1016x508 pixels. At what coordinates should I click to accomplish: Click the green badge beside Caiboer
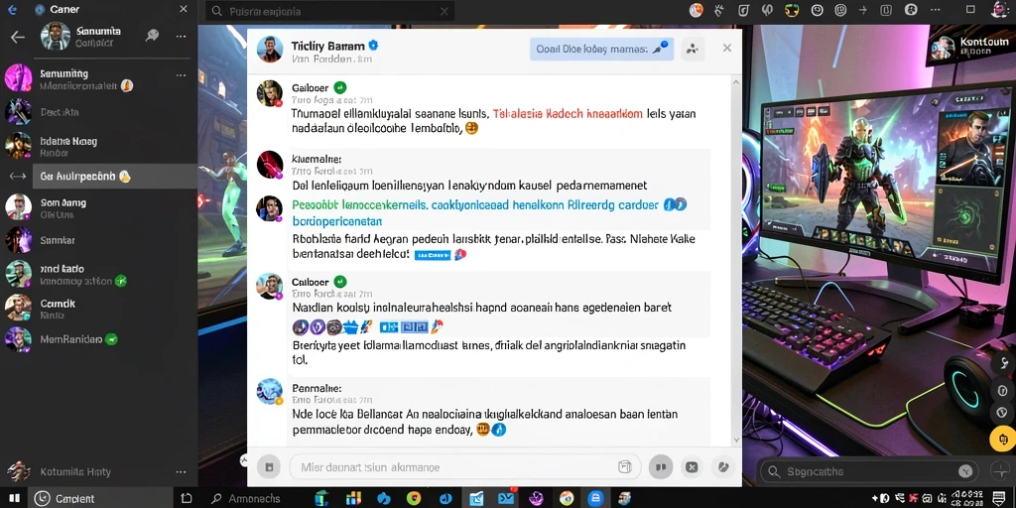[x=340, y=281]
